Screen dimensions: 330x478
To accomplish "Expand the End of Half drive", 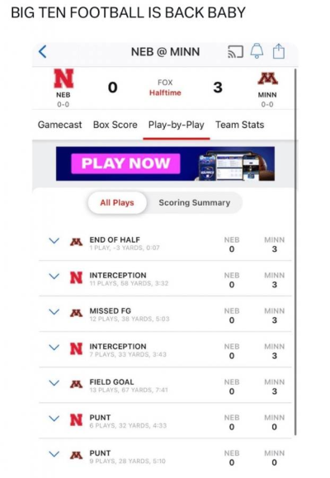I will click(54, 241).
